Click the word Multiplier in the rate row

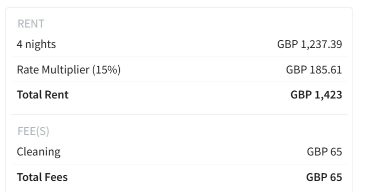(65, 69)
